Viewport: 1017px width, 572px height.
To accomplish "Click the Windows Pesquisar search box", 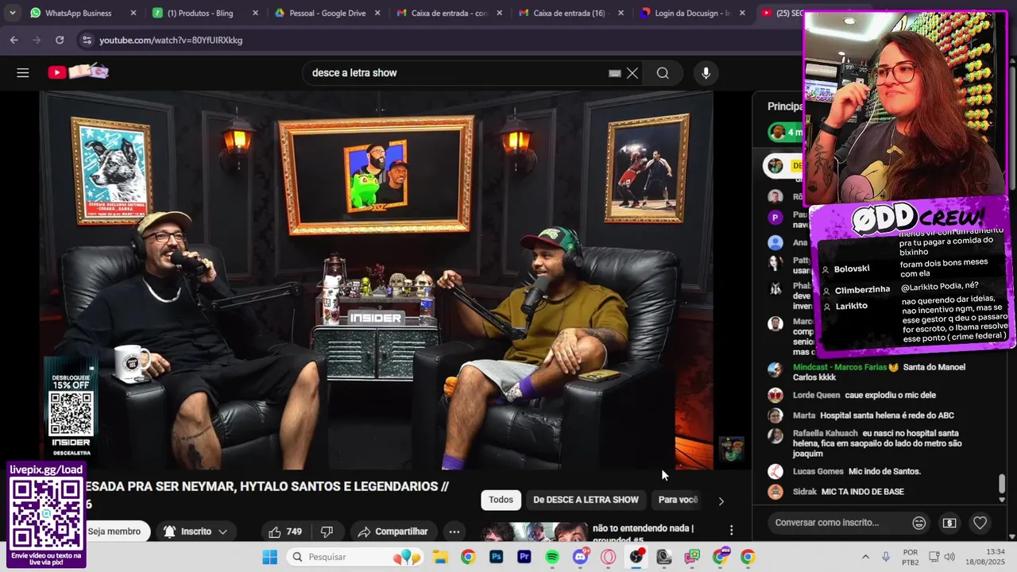I will pyautogui.click(x=354, y=557).
